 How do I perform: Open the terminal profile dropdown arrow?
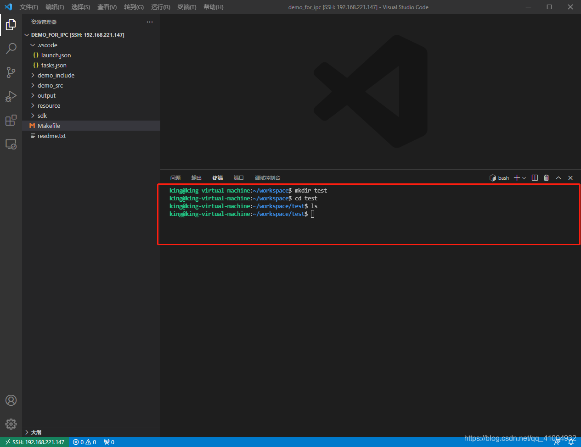pyautogui.click(x=523, y=178)
